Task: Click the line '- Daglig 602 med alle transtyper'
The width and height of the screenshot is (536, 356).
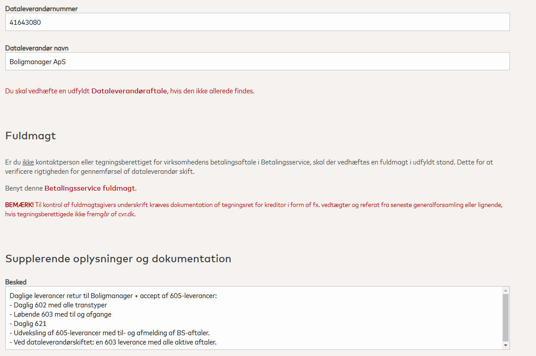Action: (x=58, y=305)
